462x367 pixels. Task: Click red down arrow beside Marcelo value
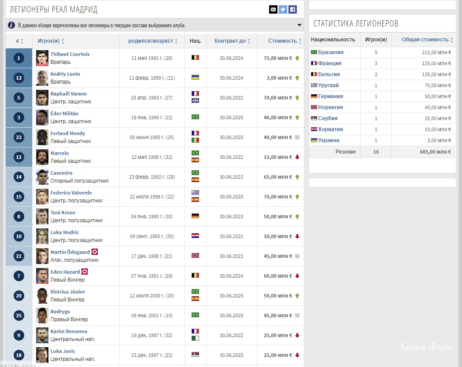(x=297, y=157)
